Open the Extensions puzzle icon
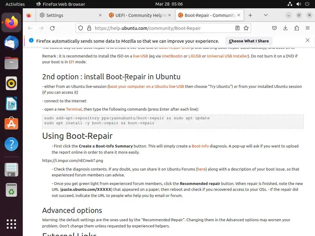 point(297,28)
